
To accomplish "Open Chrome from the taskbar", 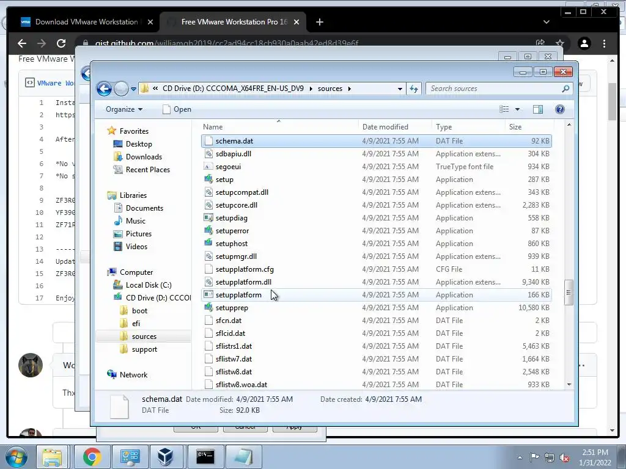I will click(92, 457).
